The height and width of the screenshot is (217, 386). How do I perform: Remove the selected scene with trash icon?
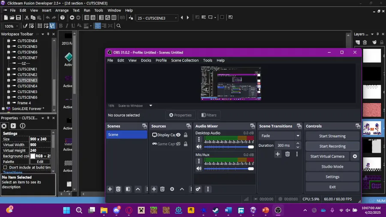pyautogui.click(x=118, y=189)
